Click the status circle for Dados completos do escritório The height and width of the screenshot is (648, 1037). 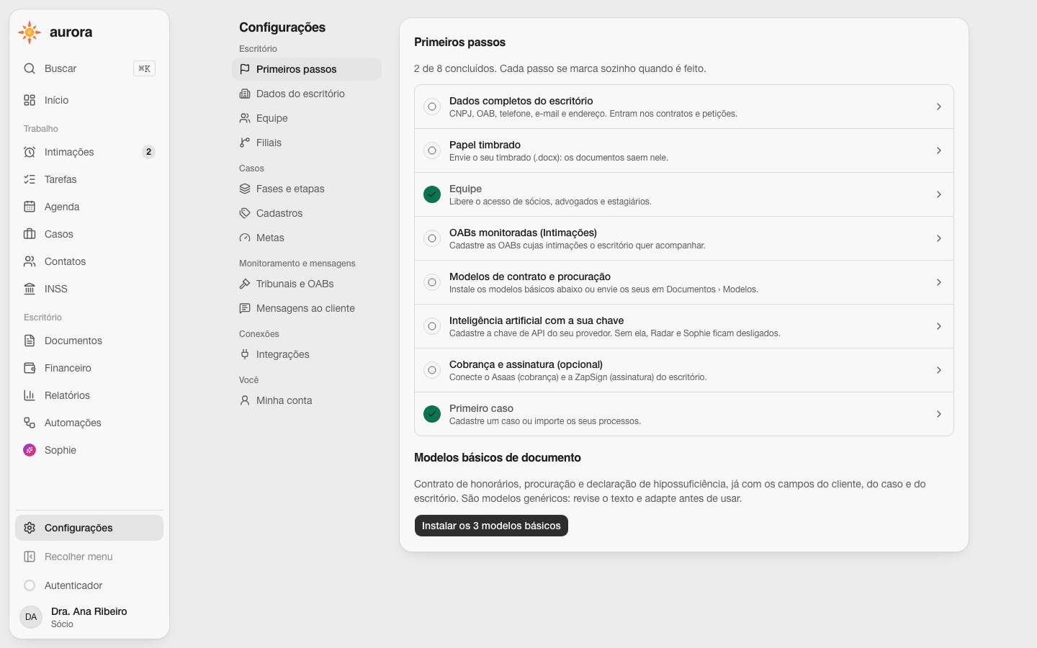[432, 107]
